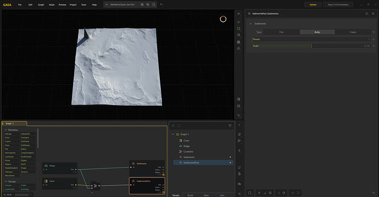Click the square tool icon in bottom toolbar
Image resolution: width=379 pixels, height=197 pixels.
pyautogui.click(x=250, y=193)
